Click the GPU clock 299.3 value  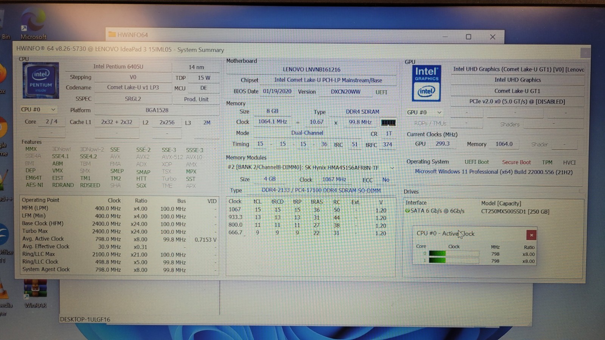click(x=442, y=144)
